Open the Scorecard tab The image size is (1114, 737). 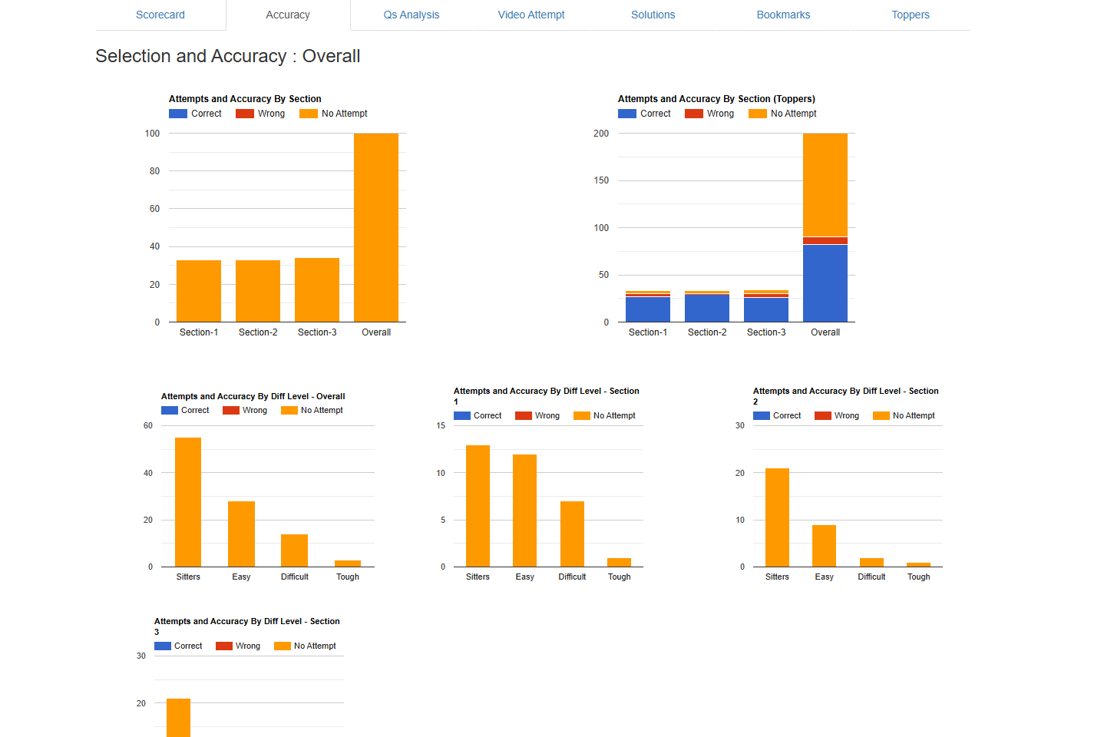[x=160, y=15]
